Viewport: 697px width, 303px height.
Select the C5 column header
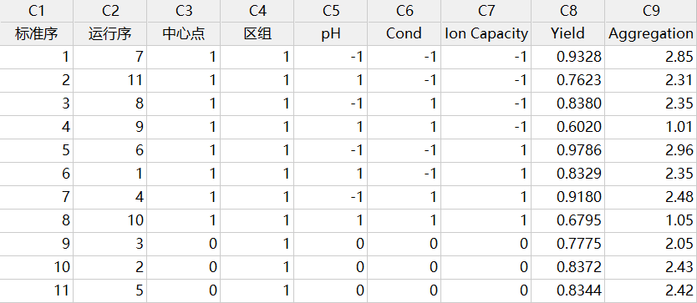[331, 11]
